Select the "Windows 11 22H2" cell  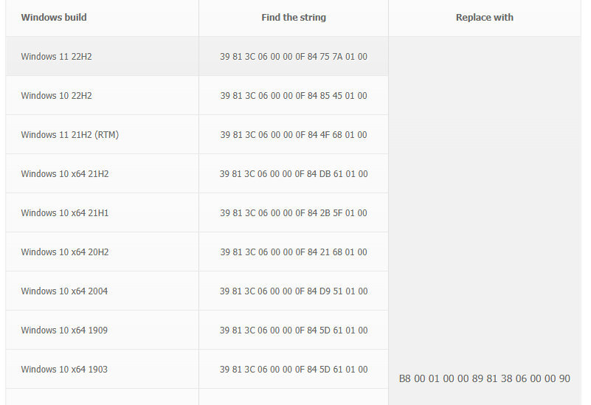[x=102, y=57]
